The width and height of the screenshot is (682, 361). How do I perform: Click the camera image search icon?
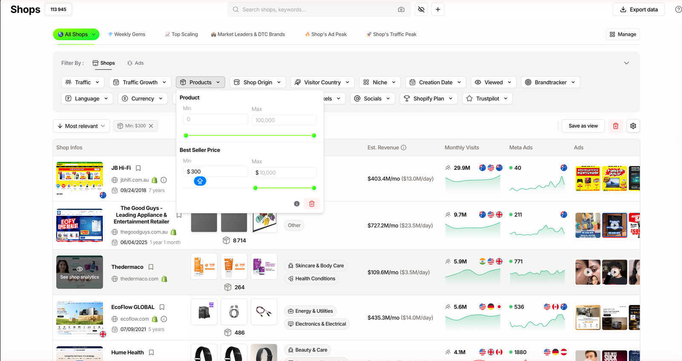click(x=401, y=9)
